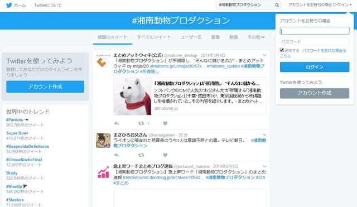Like the まさひろお父さん tweet

coord(165,155)
